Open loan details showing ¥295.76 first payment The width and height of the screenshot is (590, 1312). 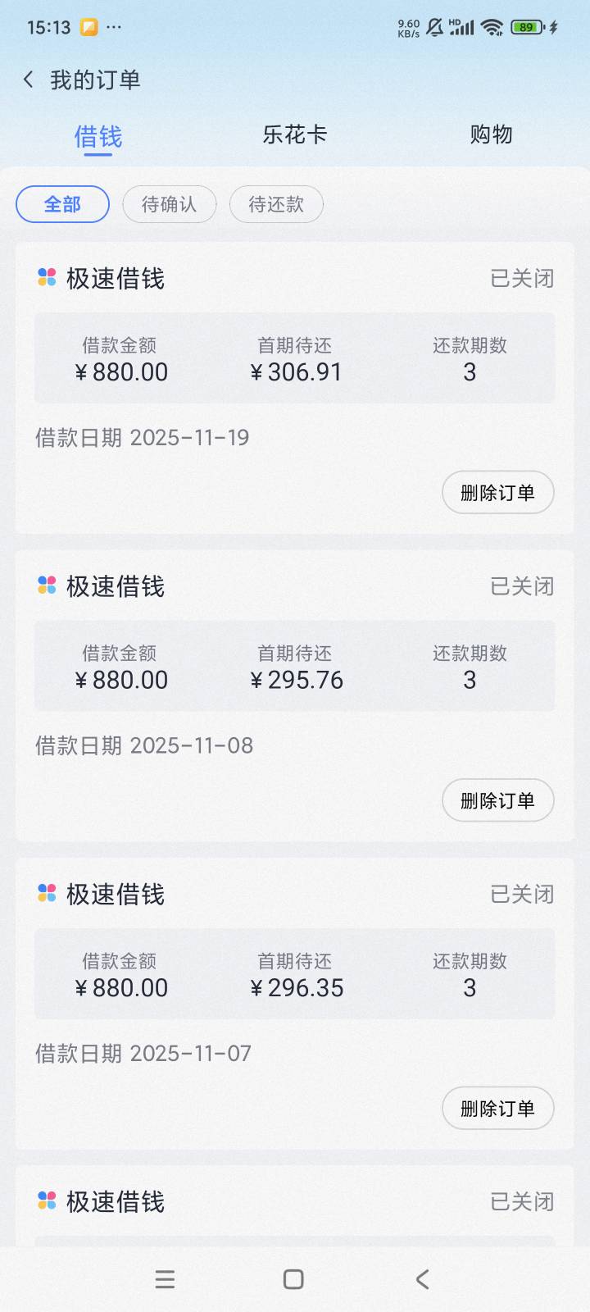click(x=295, y=666)
